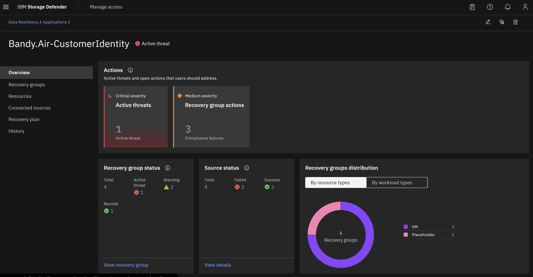
Task: Click info icon beside Source status
Action: tap(247, 168)
